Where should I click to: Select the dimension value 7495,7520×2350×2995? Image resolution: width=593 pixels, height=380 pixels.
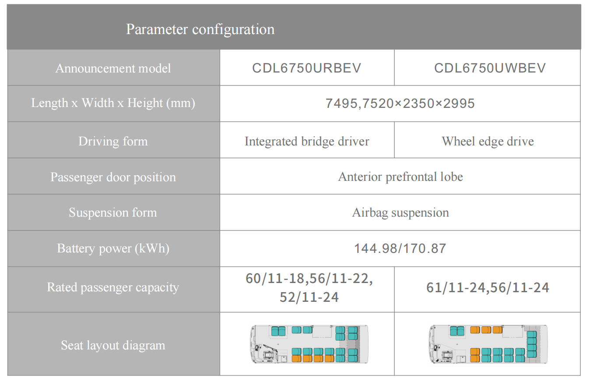coord(400,103)
